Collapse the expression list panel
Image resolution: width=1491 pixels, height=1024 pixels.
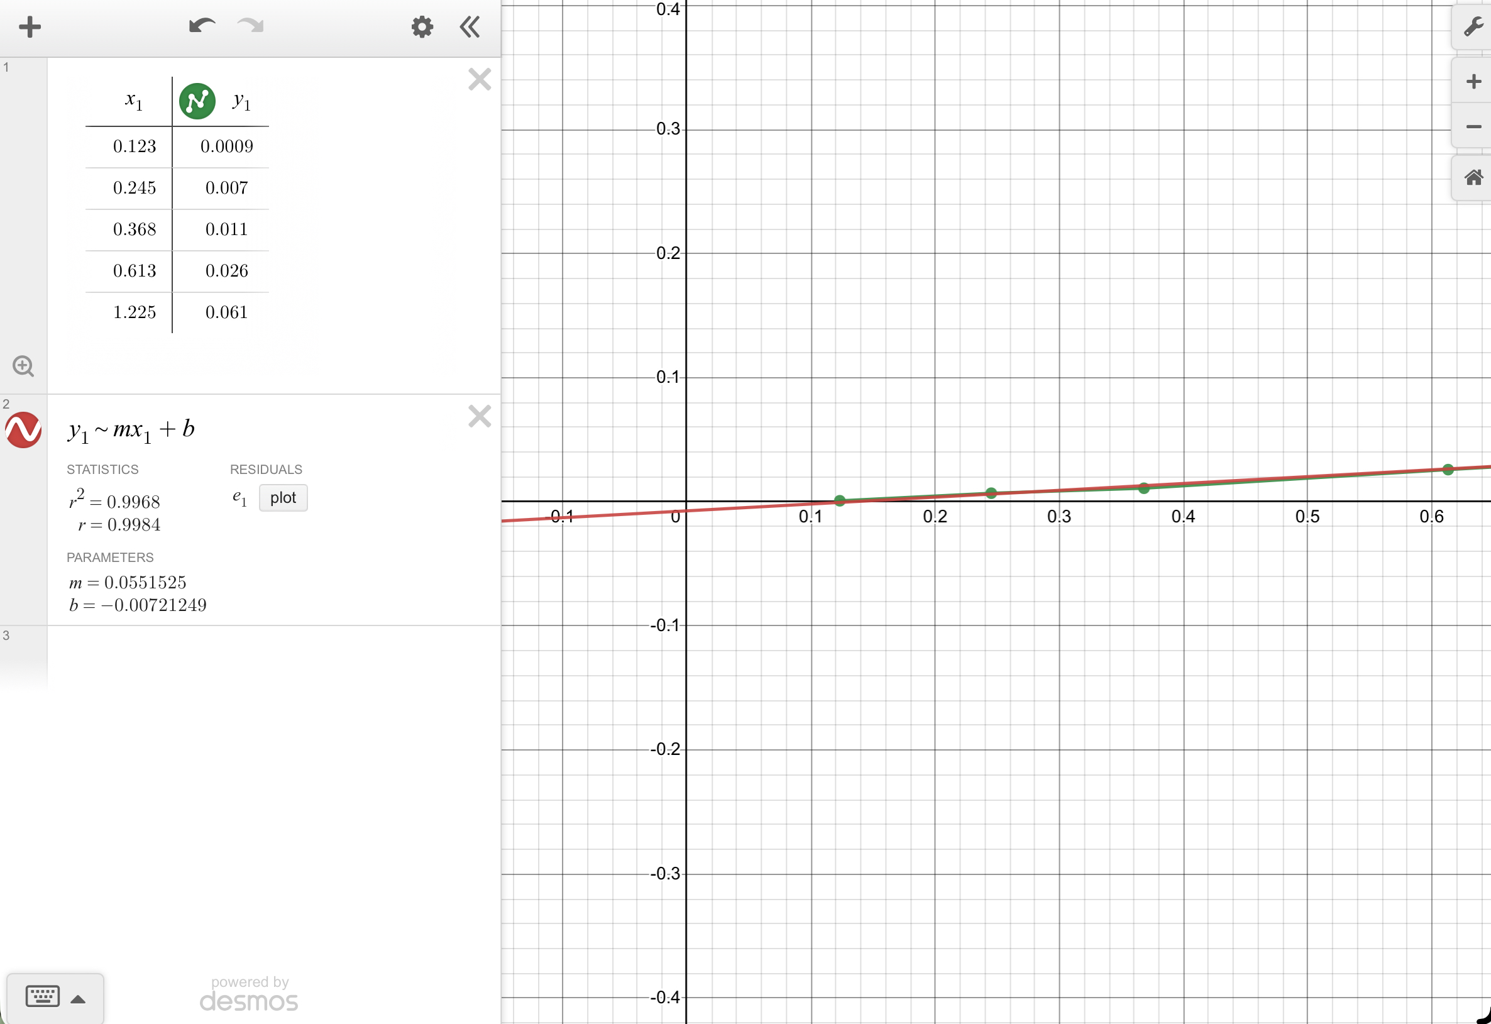[x=469, y=27]
